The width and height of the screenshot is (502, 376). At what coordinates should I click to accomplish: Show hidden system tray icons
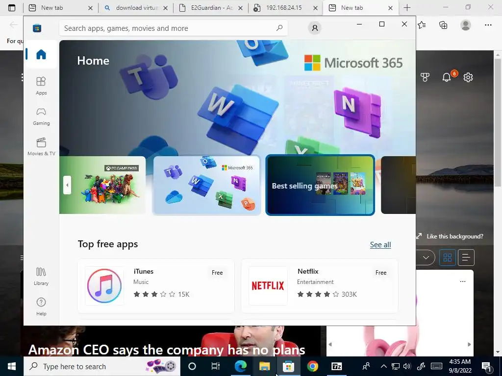pos(383,366)
